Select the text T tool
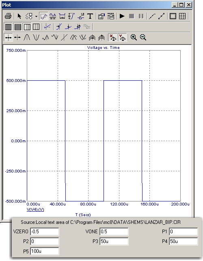Image resolution: width=203 pixels, height=261 pixels. [90, 16]
